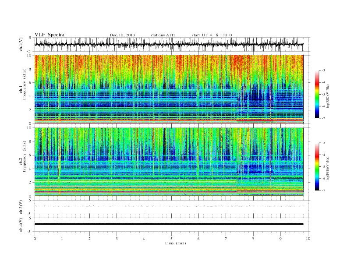347x268 pixels.
Task: Click time axis tick label "1"
Action: [62, 239]
